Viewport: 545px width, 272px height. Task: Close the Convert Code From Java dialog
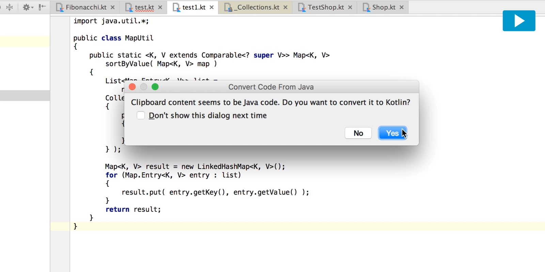click(x=132, y=87)
